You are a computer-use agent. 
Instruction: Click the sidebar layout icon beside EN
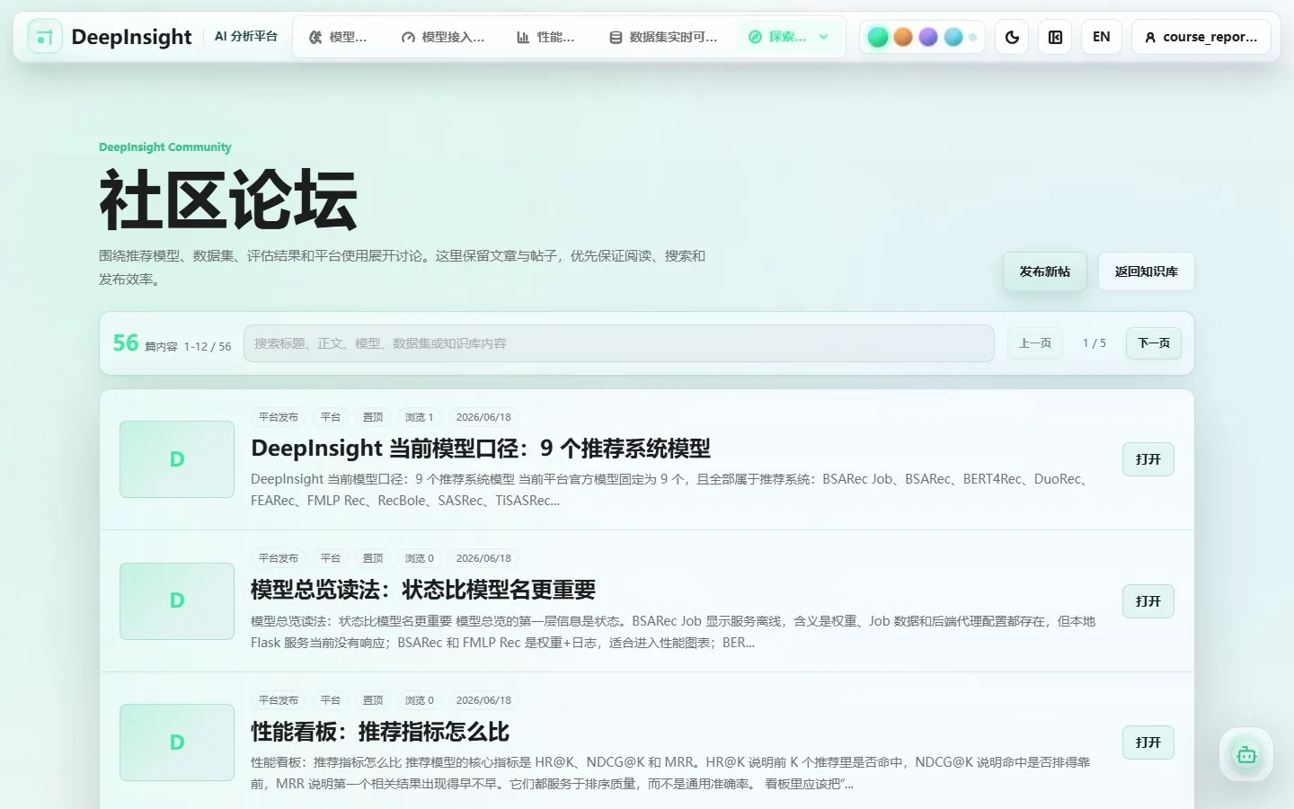click(x=1055, y=37)
